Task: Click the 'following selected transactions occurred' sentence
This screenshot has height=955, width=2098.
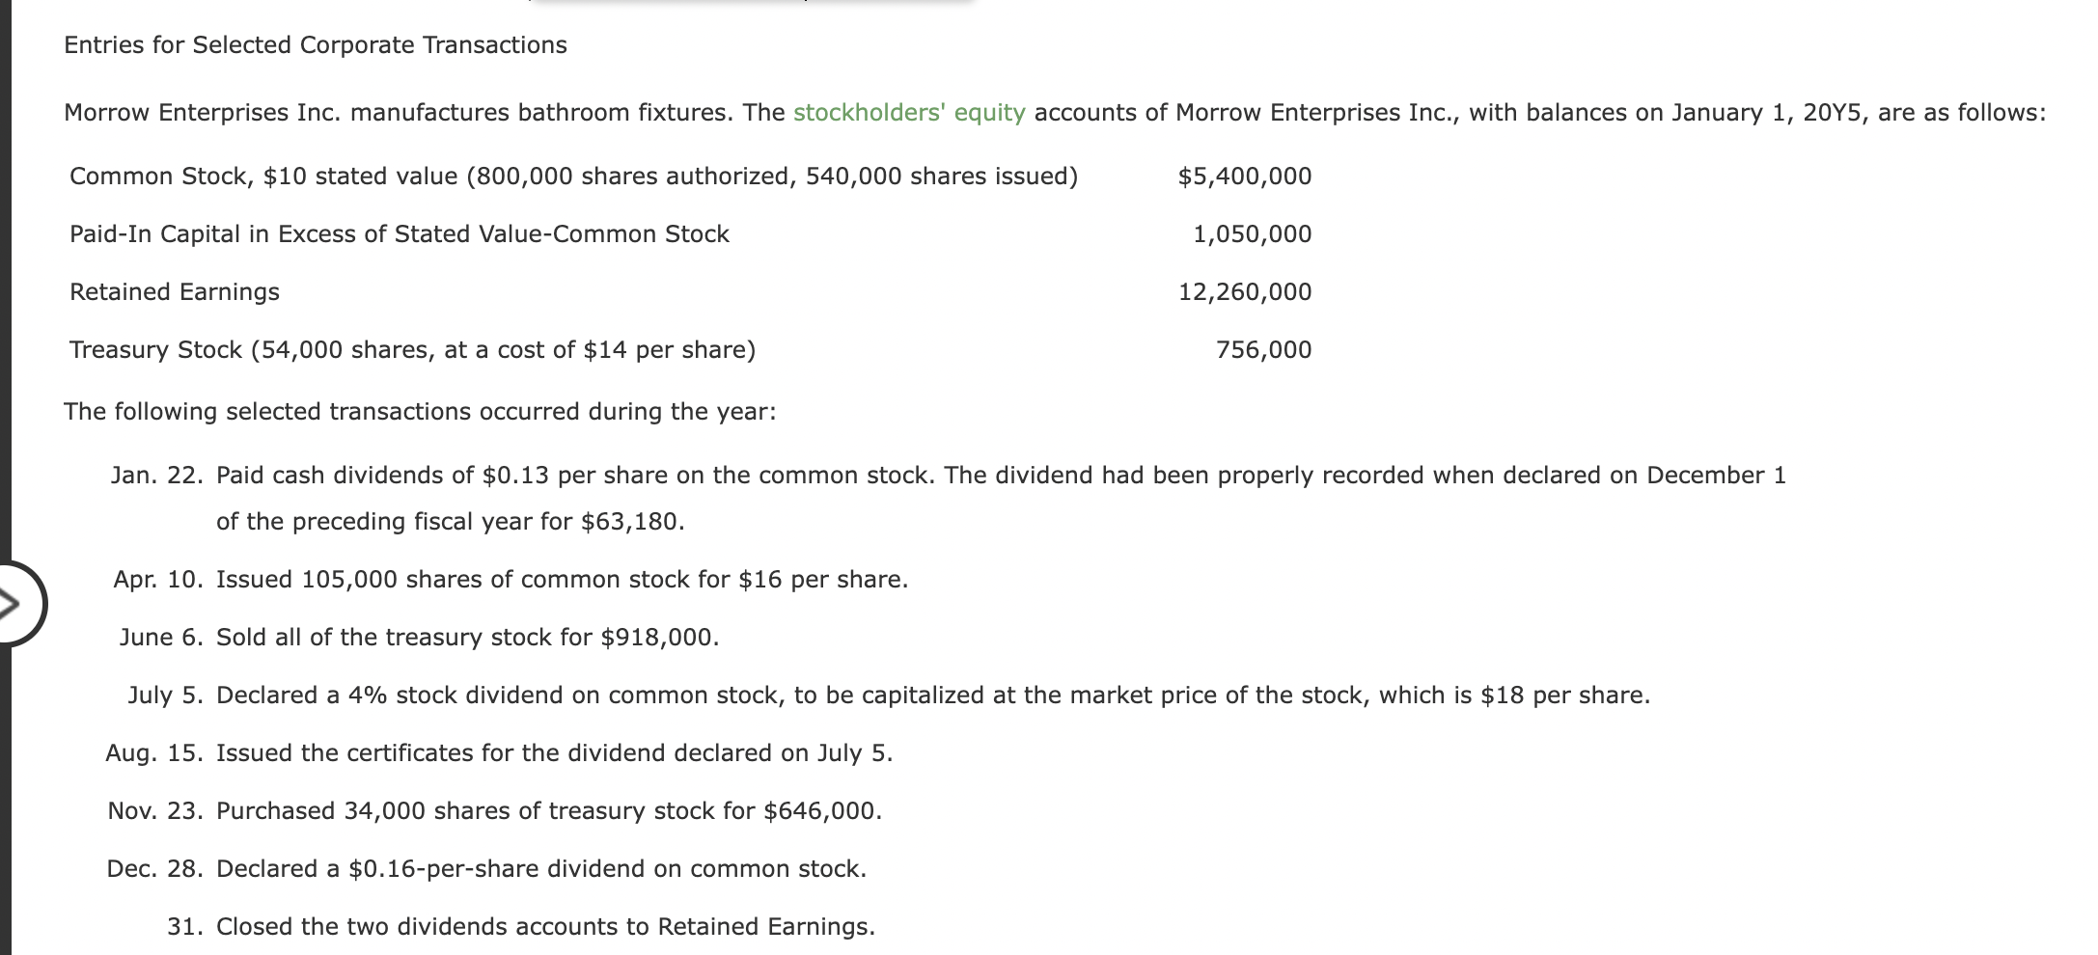Action: tap(420, 412)
